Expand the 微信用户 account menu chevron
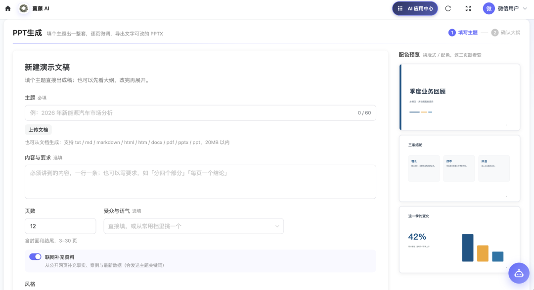 [x=525, y=8]
